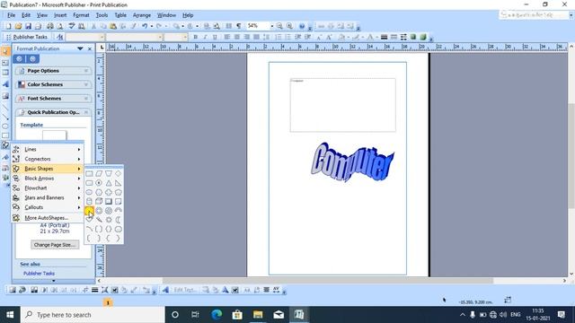Show special characters with the paragraph mark icon
The width and height of the screenshot is (575, 323).
point(239,26)
